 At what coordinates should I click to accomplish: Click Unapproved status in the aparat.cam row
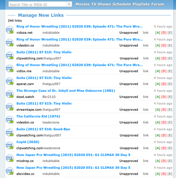pos(129,84)
